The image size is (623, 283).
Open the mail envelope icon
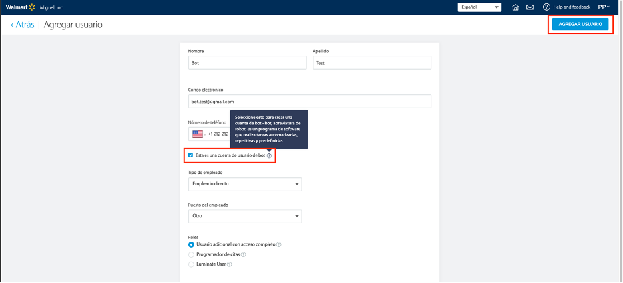(530, 7)
